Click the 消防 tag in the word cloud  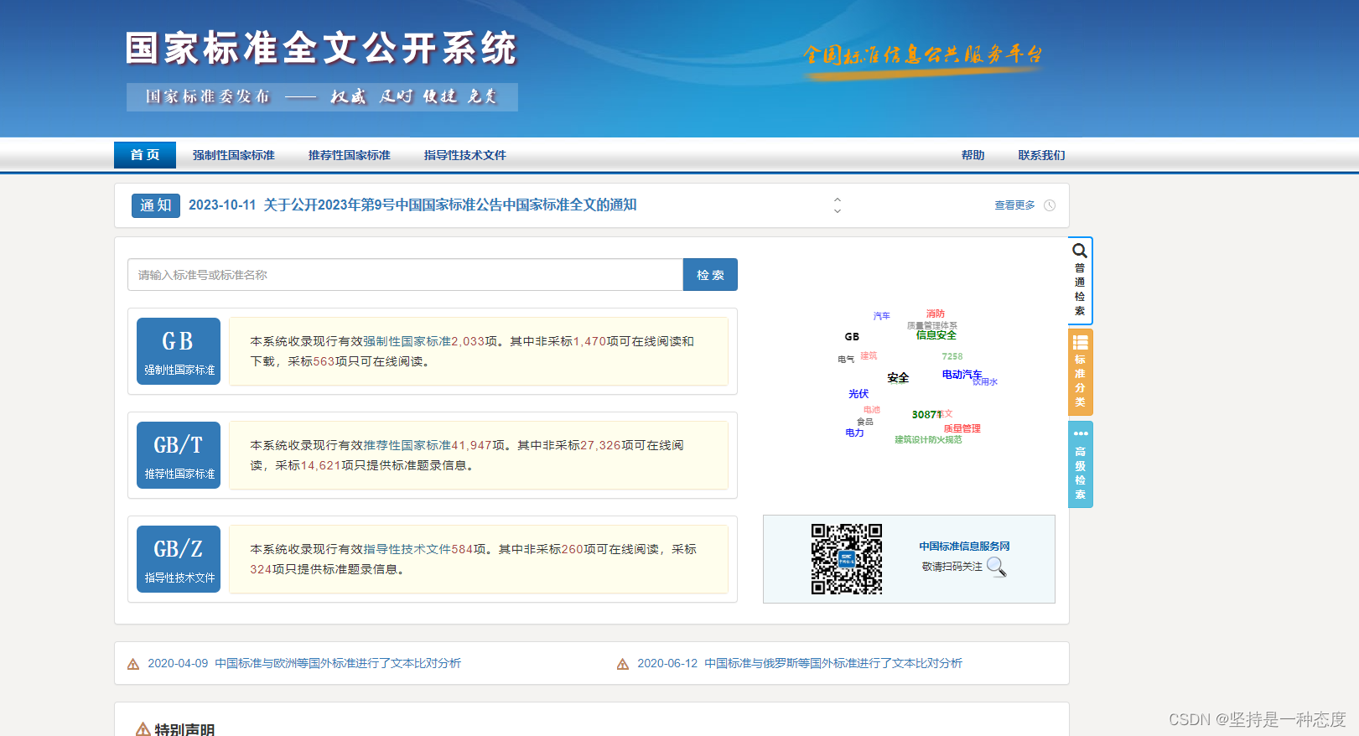(936, 314)
